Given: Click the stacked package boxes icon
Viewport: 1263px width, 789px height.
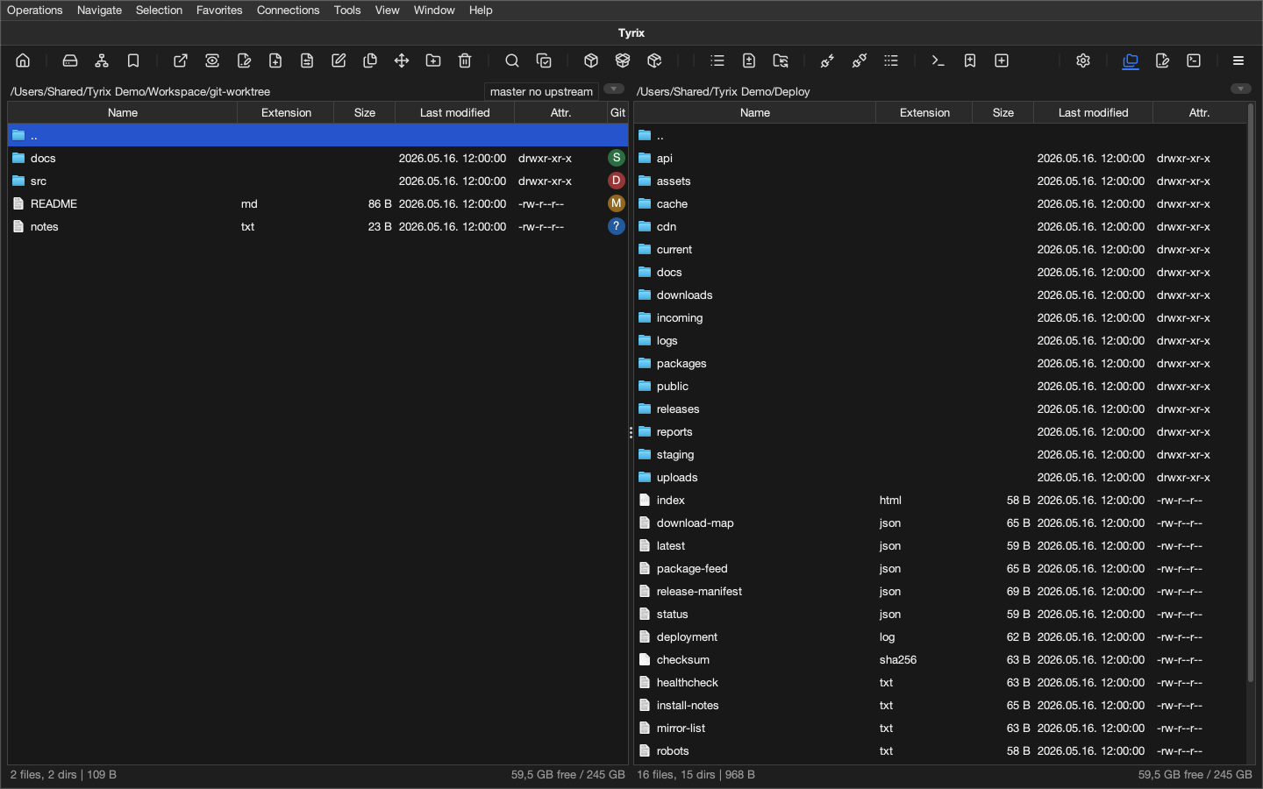Looking at the screenshot, I should coord(623,60).
